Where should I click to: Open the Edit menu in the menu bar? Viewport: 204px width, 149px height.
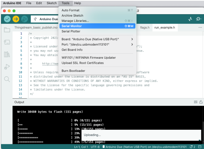[39, 3]
